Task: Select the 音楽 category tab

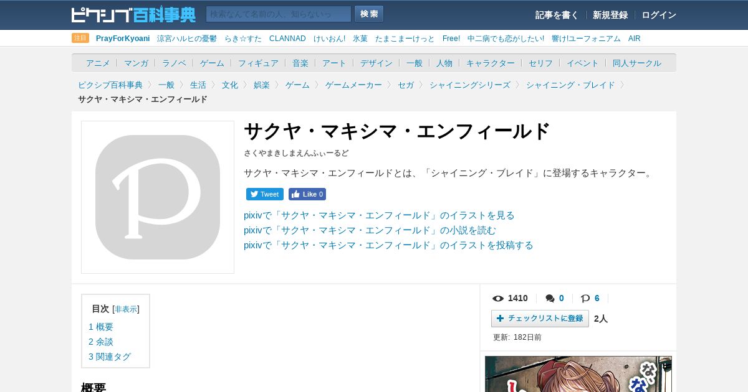Action: [x=300, y=63]
